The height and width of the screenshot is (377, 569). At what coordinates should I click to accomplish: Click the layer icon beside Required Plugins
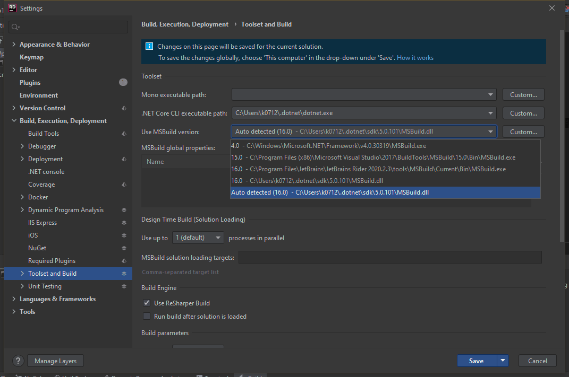[x=124, y=261]
